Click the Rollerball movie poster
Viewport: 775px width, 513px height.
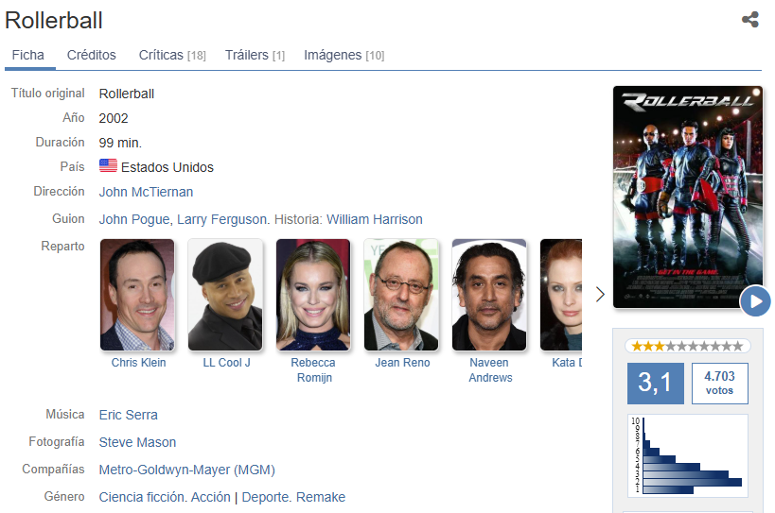pos(688,197)
